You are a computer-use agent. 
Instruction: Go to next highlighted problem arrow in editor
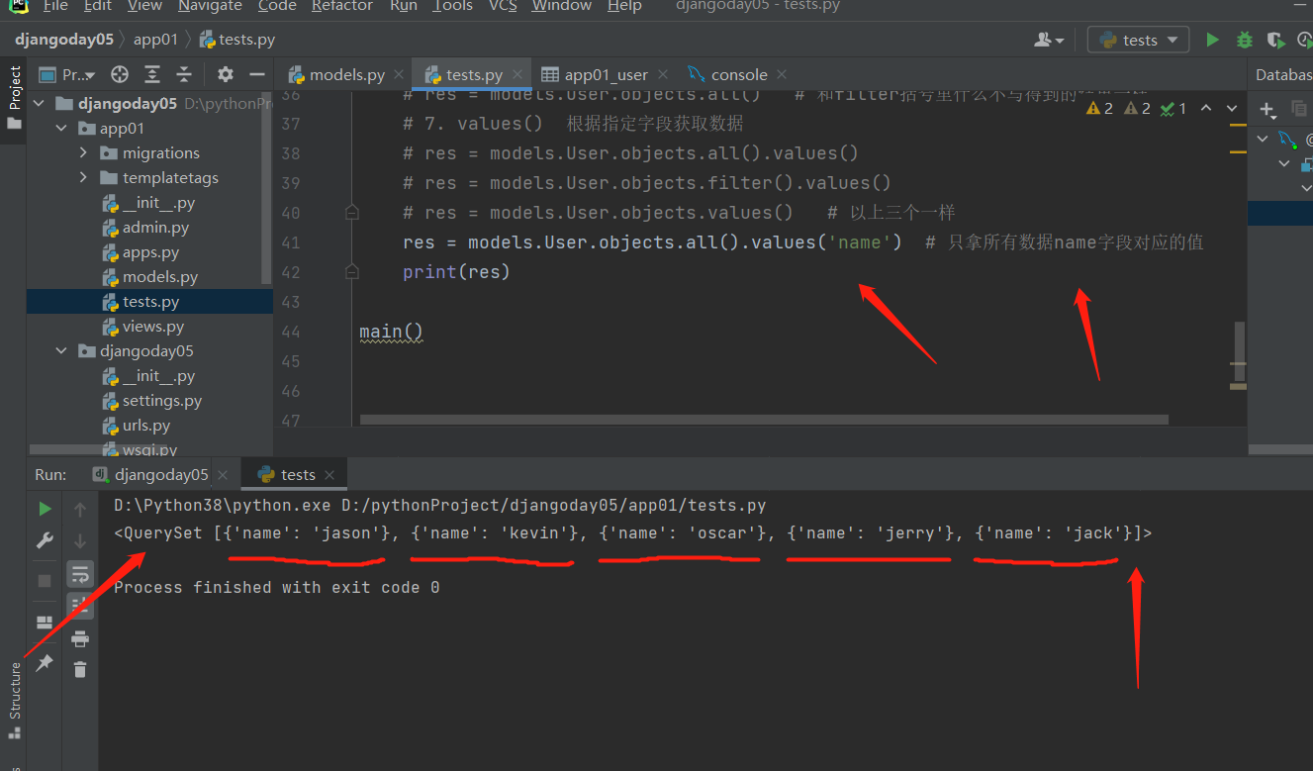click(x=1232, y=108)
